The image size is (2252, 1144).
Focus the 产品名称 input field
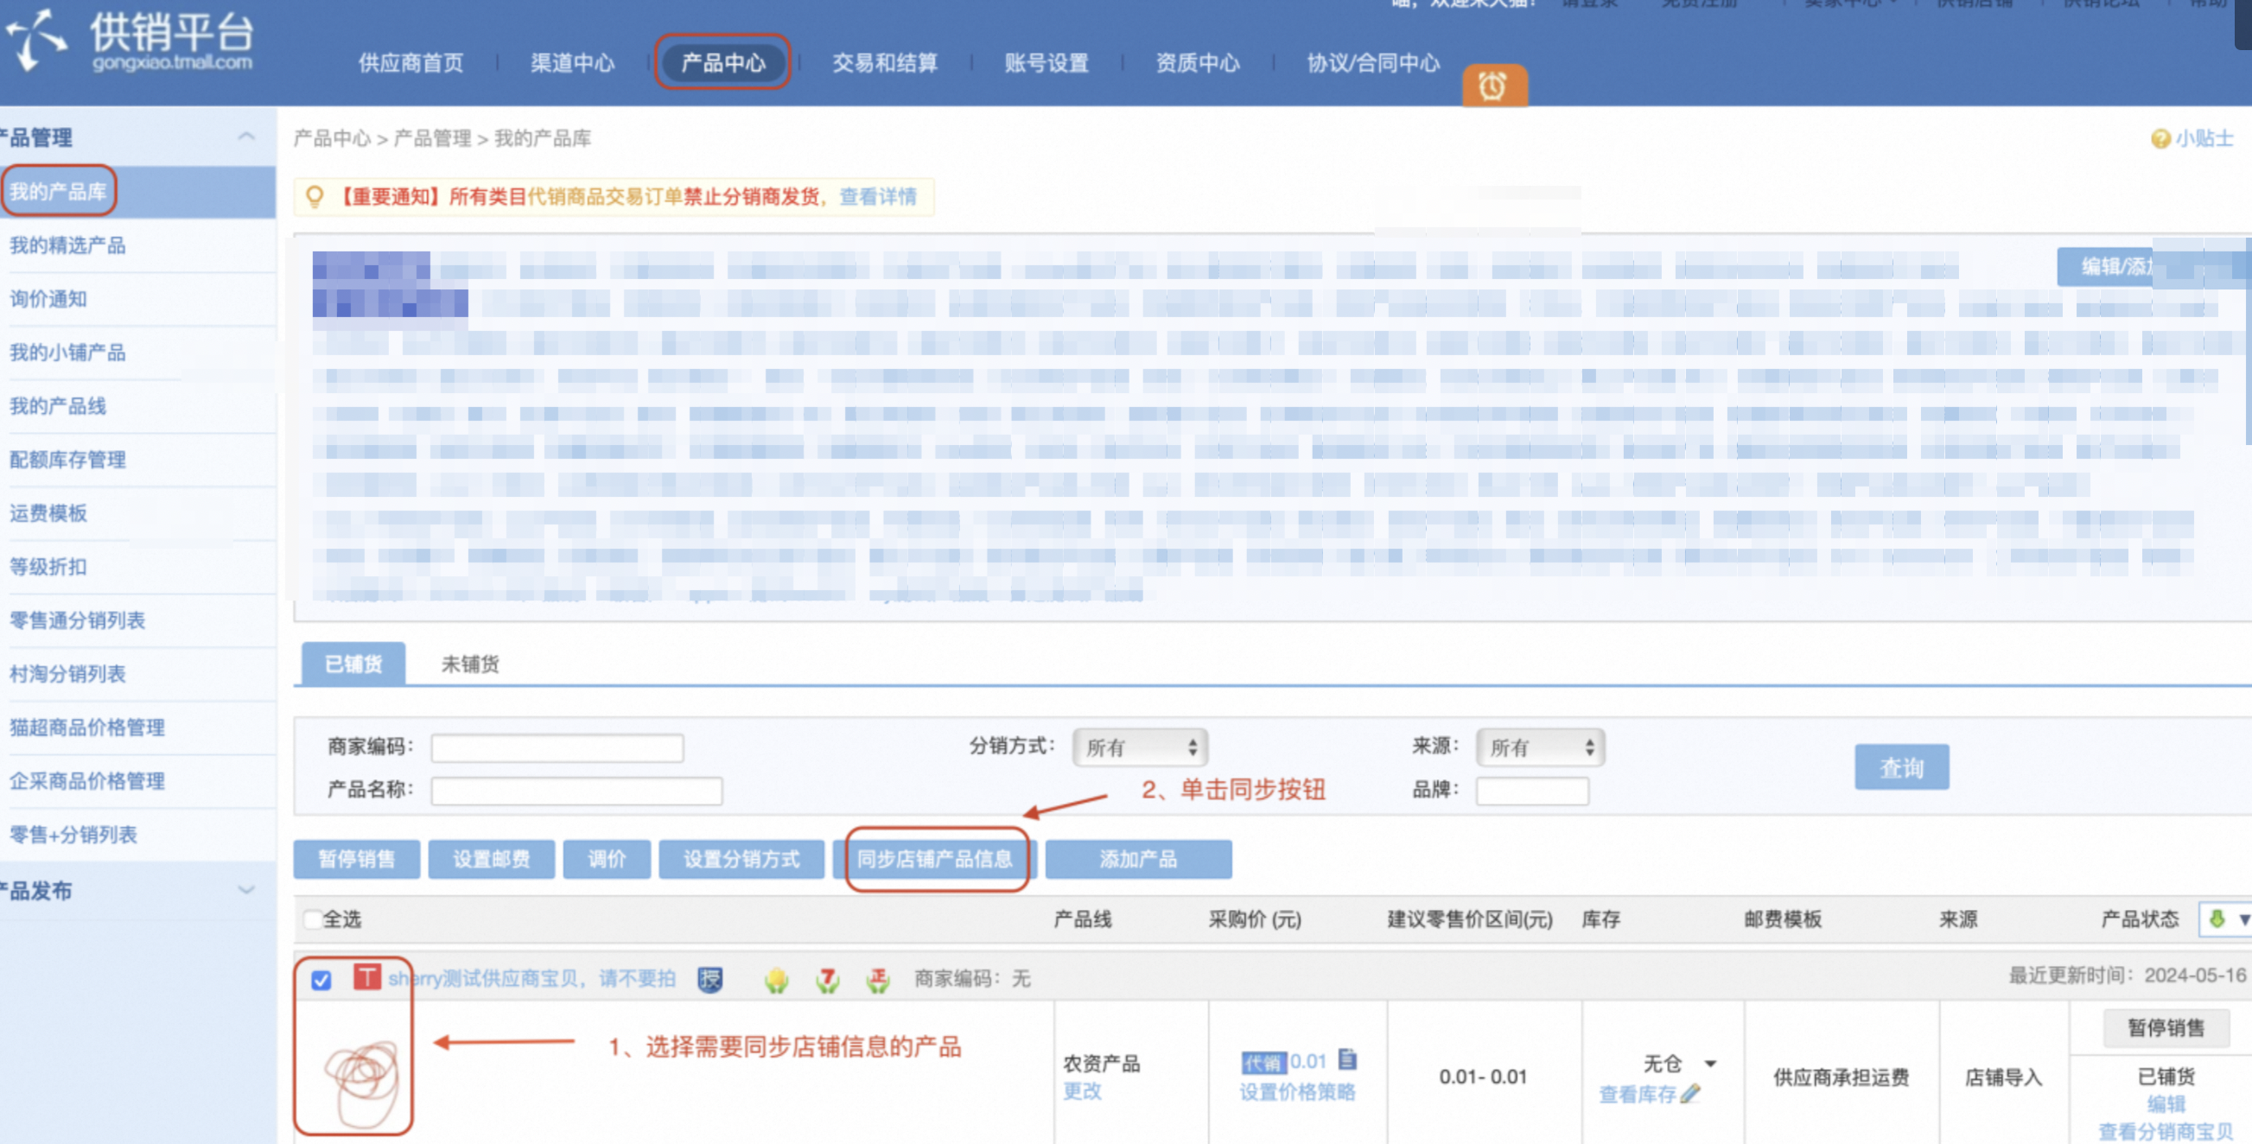coord(577,791)
